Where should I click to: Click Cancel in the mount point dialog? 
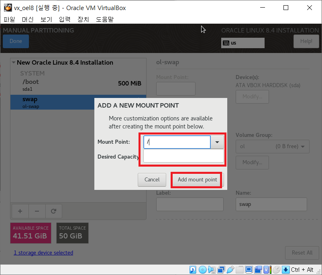coord(152,180)
